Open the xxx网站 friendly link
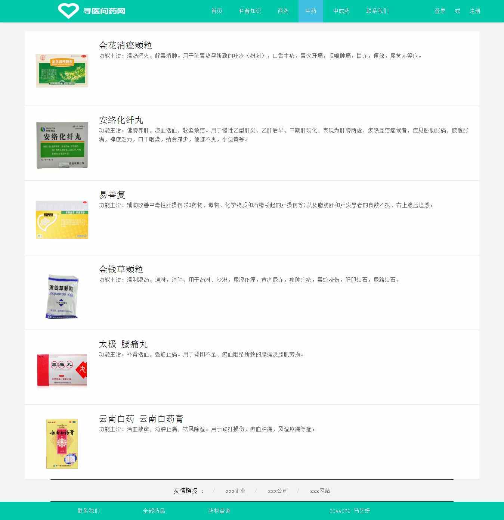Screen dimensions: 504x520 (320, 491)
